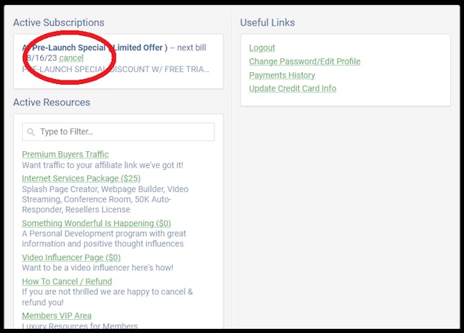Click the Active Subscriptions heading
464x333 pixels.
(x=58, y=23)
